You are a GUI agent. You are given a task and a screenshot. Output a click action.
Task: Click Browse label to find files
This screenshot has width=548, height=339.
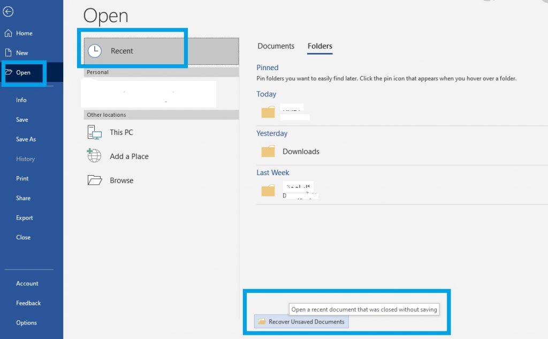121,180
